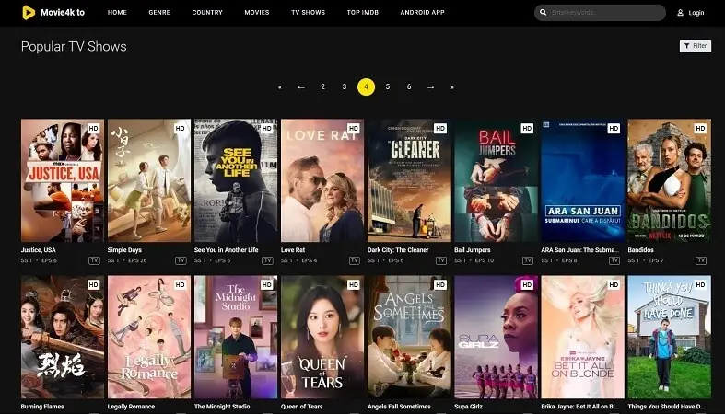Click the HD badge on Supa Girlz poster

click(527, 285)
